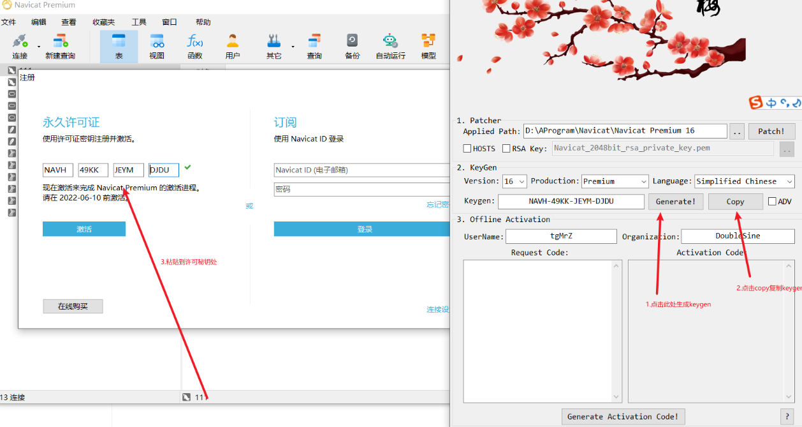Click the '13 连接' status bar text
The height and width of the screenshot is (427, 802).
[x=13, y=397]
